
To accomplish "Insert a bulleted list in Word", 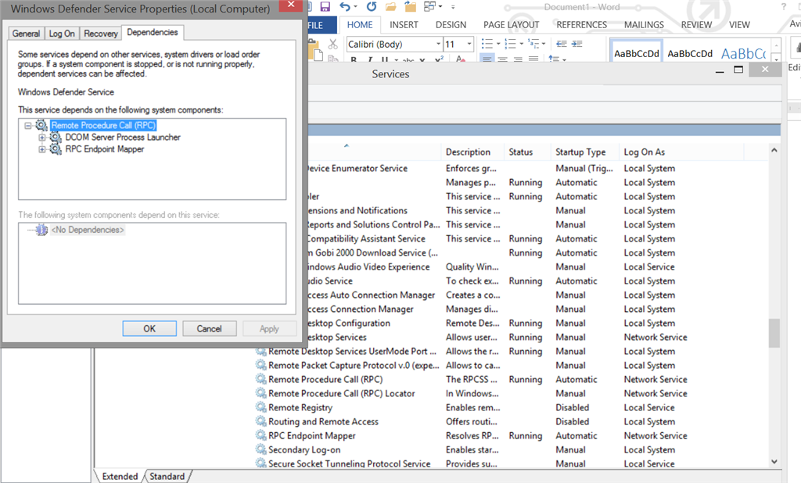I will pos(487,44).
